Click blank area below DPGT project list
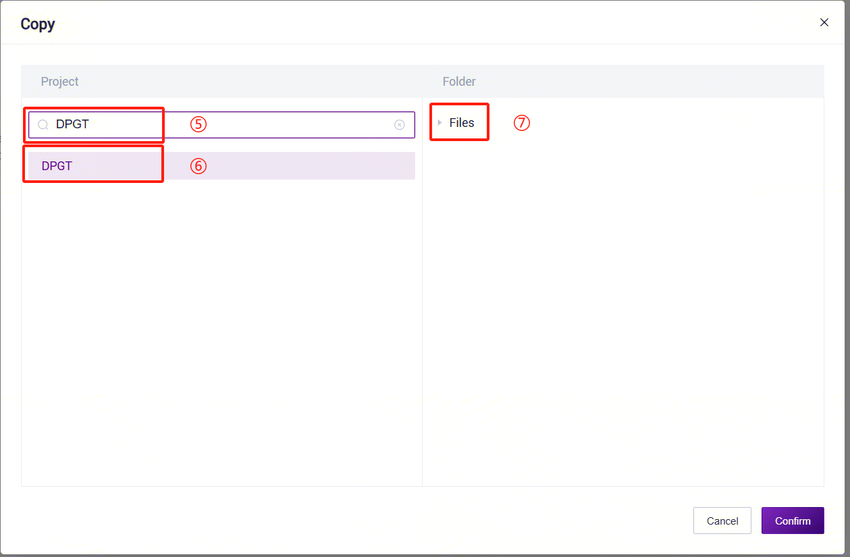Screen dimensions: 850x557 221,331
